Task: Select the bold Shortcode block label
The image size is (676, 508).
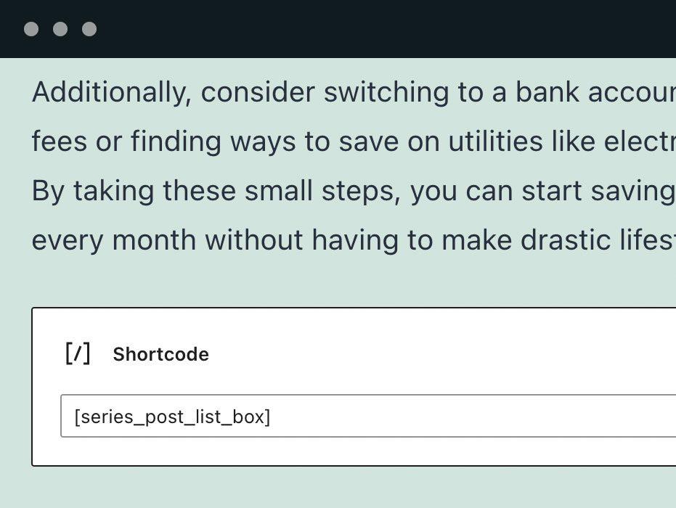Action: coord(160,354)
